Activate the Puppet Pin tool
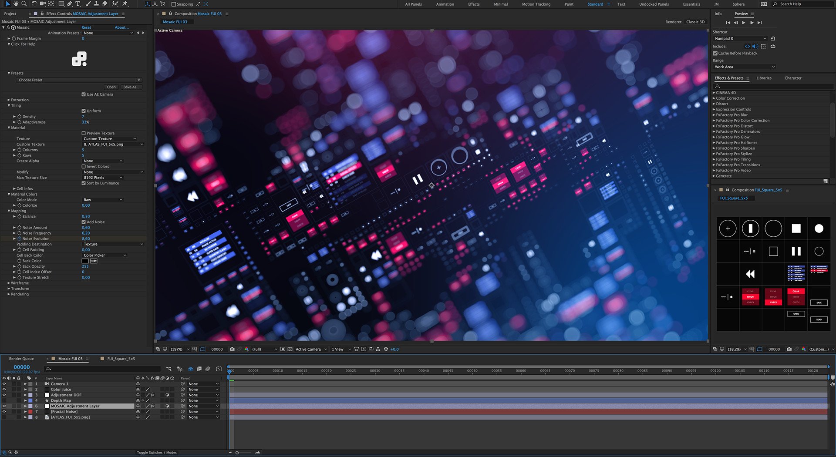The width and height of the screenshot is (836, 457). click(125, 4)
